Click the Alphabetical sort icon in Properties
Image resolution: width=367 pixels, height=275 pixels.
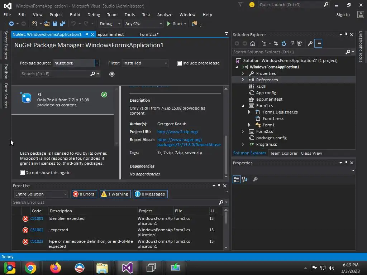245,179
